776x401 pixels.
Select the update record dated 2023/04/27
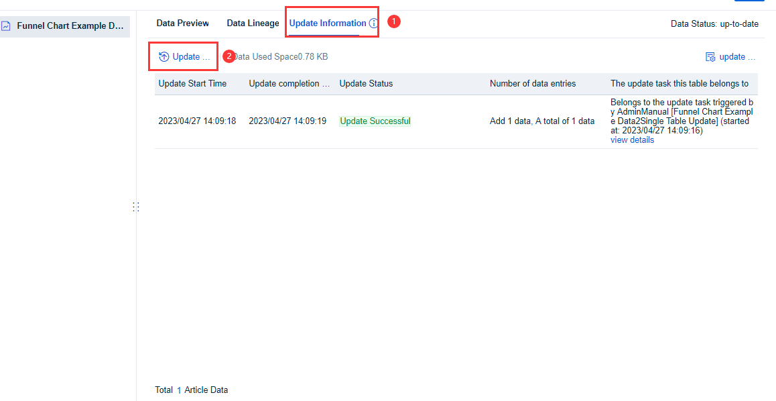[196, 121]
